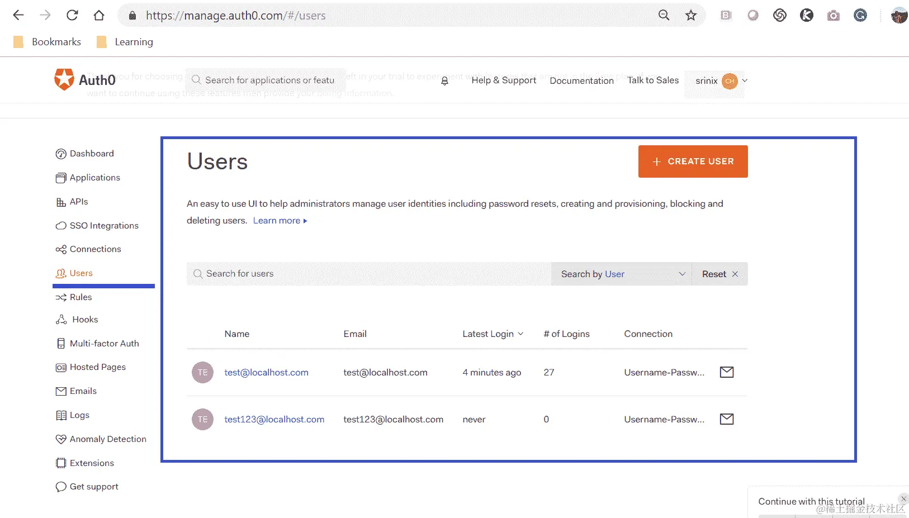The image size is (909, 518).
Task: Expand the srinix tenant dropdown
Action: click(745, 80)
